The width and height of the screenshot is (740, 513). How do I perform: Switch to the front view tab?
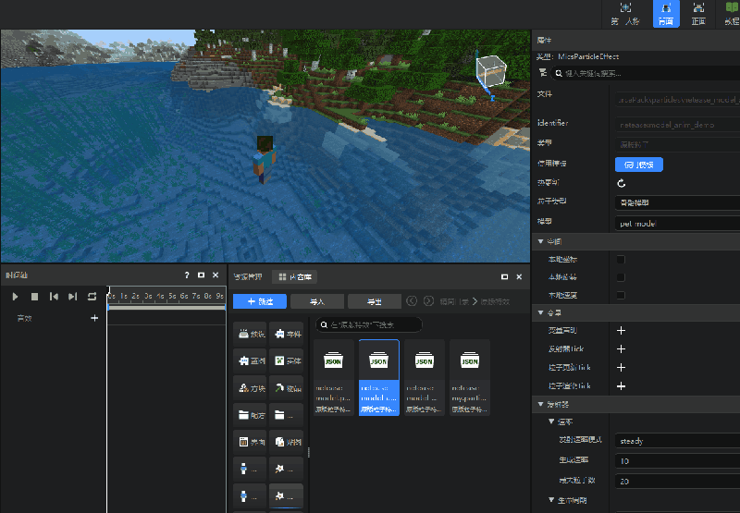698,13
